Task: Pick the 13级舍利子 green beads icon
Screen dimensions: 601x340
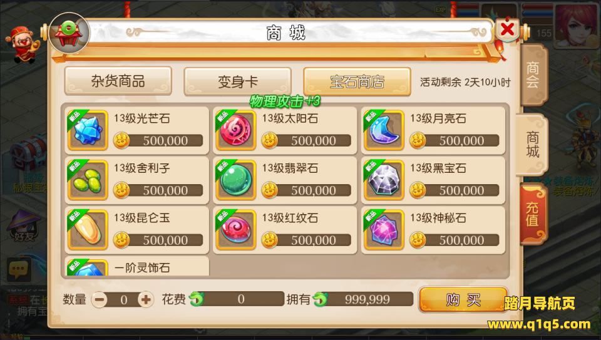Action: pos(88,180)
